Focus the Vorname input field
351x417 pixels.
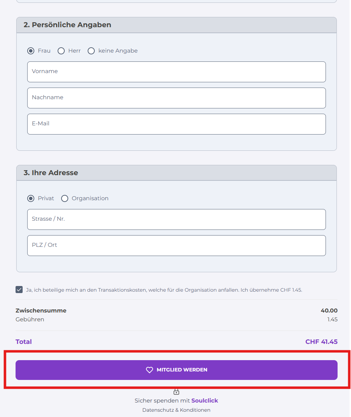(176, 72)
